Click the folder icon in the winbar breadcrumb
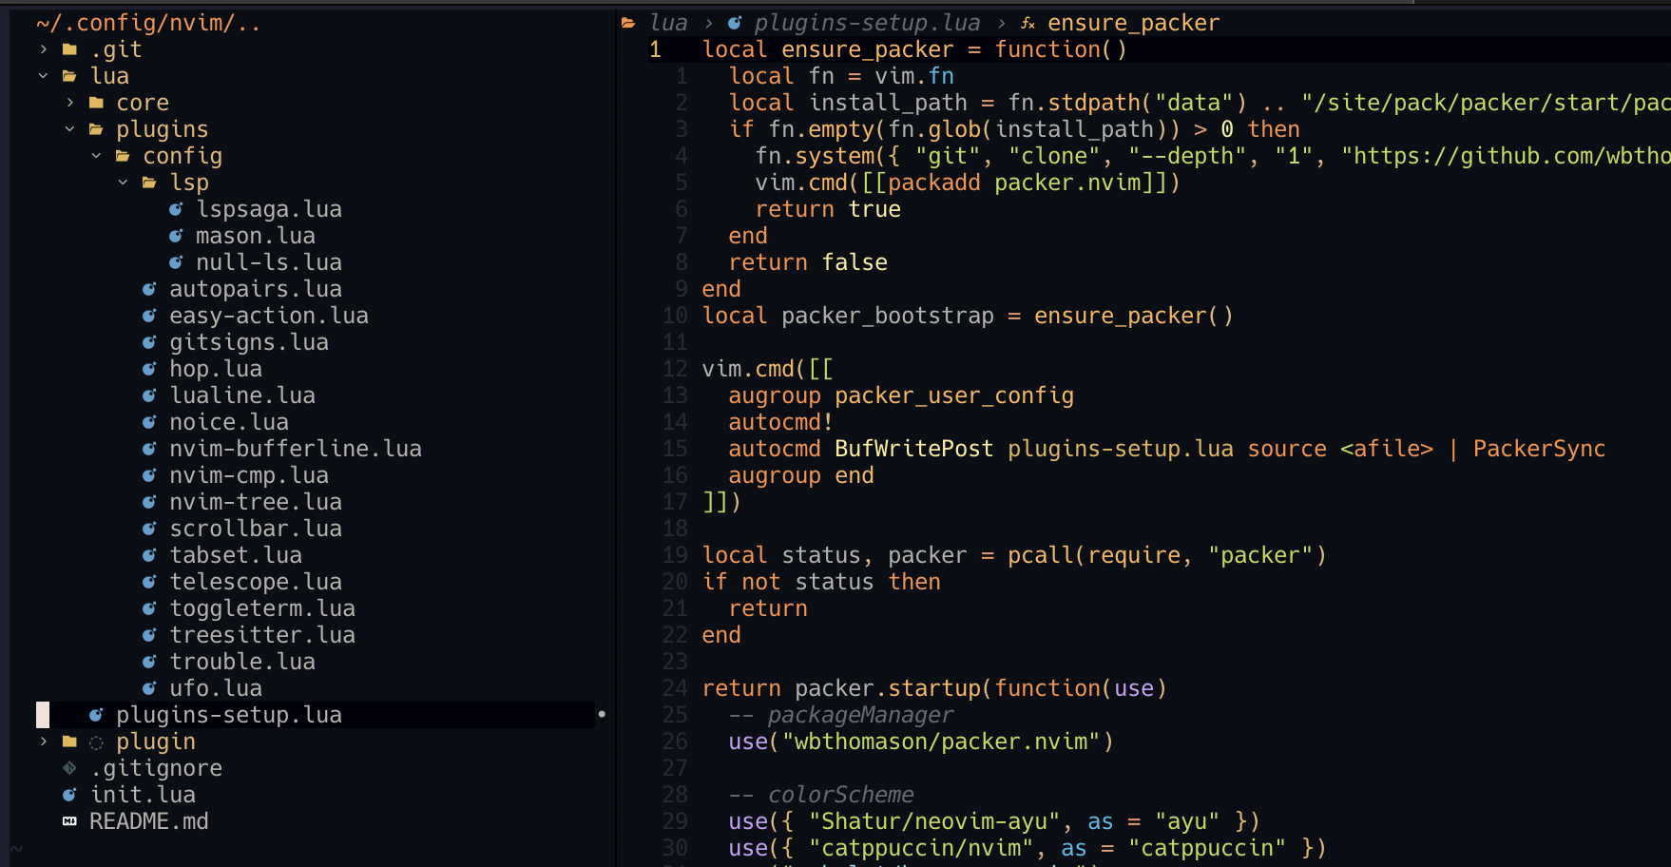Viewport: 1671px width, 867px height. (x=628, y=23)
